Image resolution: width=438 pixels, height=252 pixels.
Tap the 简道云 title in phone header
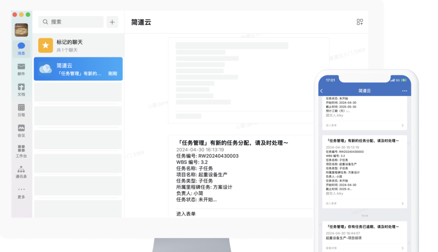364,91
